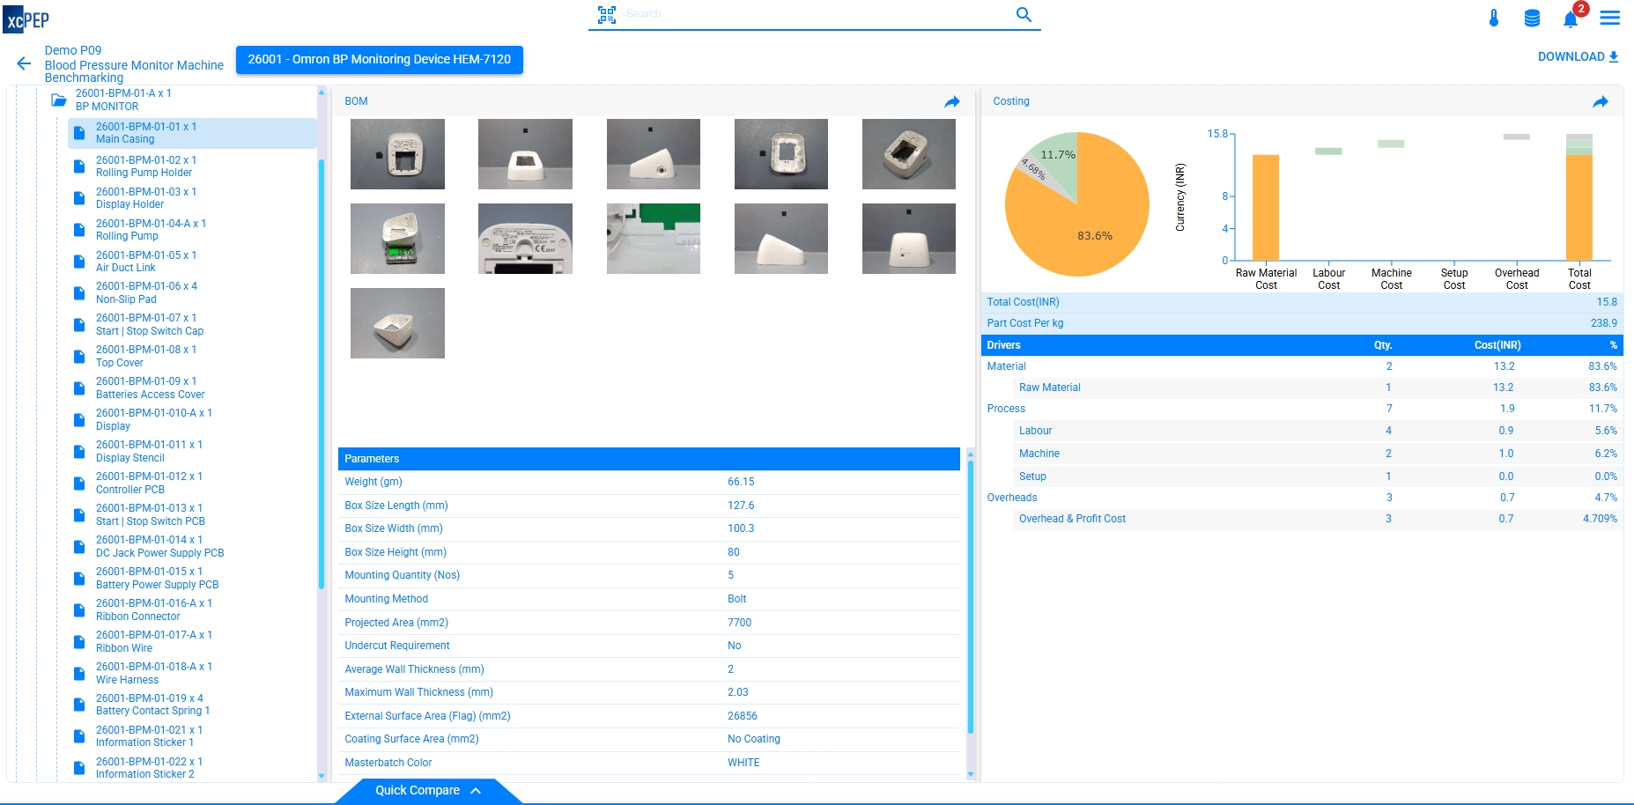Click the Overheads driver row
This screenshot has width=1634, height=805.
1302,498
